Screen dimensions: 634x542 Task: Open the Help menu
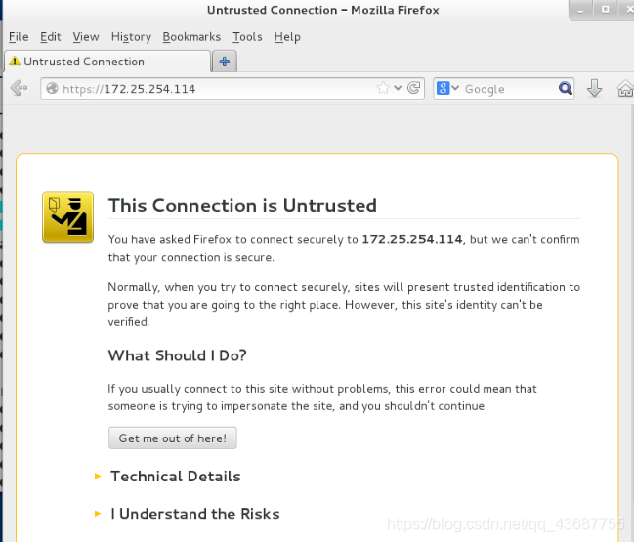(287, 37)
